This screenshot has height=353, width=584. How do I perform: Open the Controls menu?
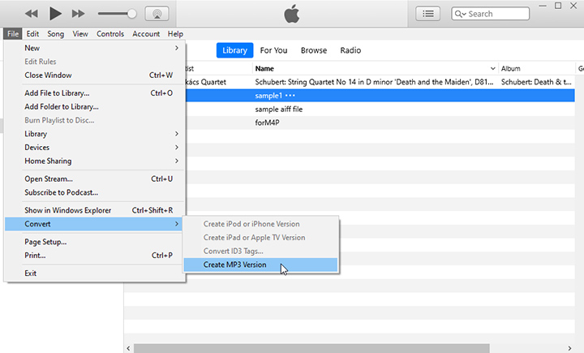coord(110,34)
